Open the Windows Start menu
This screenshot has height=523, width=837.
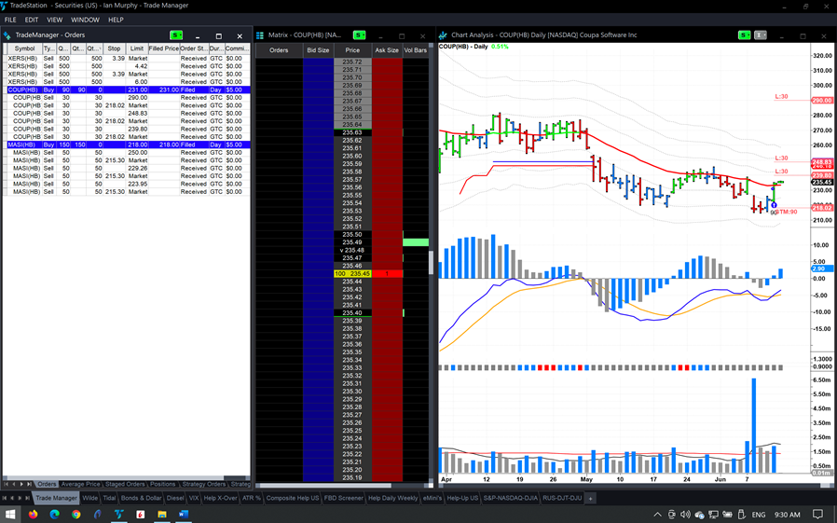tap(10, 514)
